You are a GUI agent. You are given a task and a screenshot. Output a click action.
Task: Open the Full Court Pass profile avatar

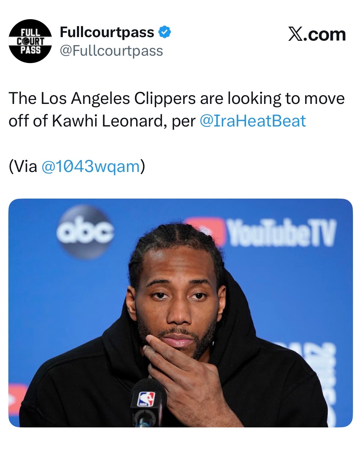click(30, 41)
